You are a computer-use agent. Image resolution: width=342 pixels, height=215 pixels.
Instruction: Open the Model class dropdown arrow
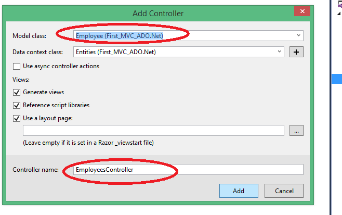(299, 35)
